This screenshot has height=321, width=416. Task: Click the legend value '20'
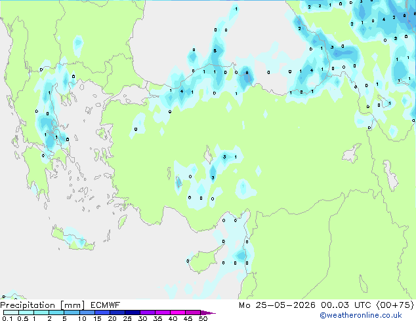pos(112,318)
